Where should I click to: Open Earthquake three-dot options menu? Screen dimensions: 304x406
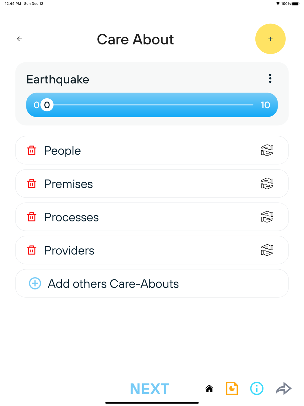point(270,79)
